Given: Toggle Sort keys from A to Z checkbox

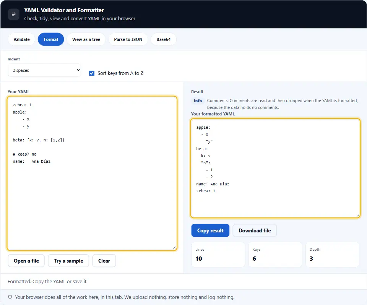Looking at the screenshot, I should click(x=92, y=73).
